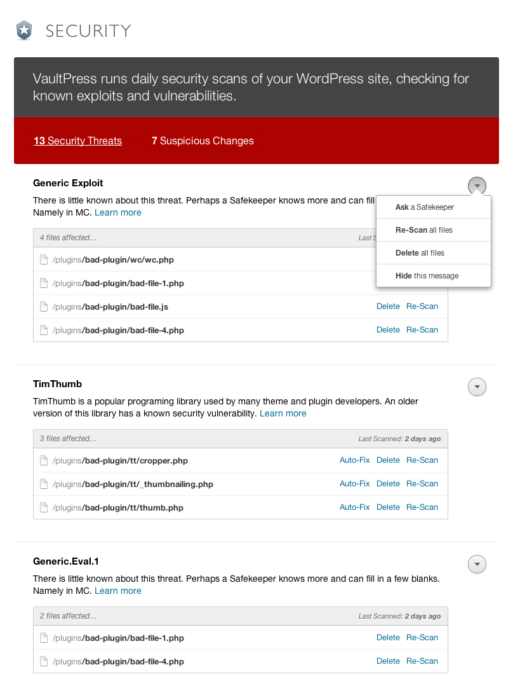This screenshot has width=513, height=686.
Task: Delete bad-file.js in Generic Exploit
Action: pyautogui.click(x=388, y=306)
